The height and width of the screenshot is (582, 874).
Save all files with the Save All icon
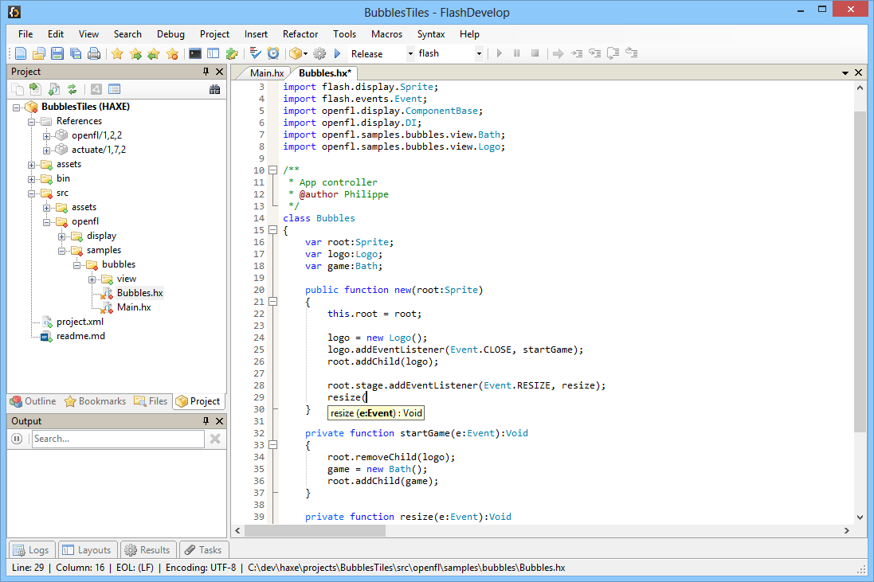point(77,53)
